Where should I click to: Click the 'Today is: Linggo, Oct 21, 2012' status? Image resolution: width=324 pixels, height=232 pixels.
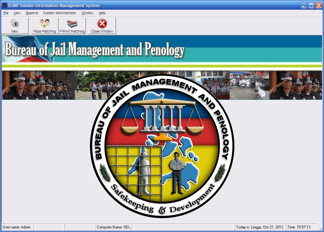tap(260, 227)
